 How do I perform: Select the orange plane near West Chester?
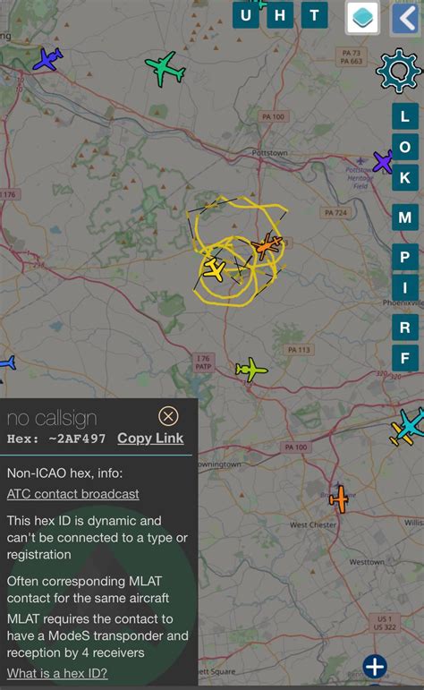coord(340,499)
